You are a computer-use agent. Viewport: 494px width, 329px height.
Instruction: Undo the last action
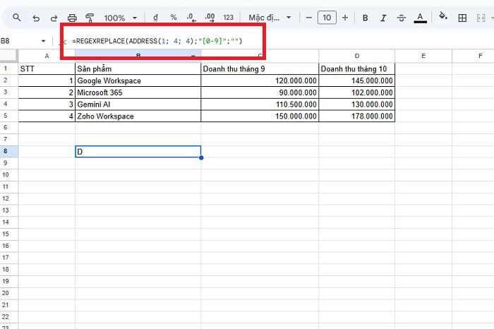(36, 18)
